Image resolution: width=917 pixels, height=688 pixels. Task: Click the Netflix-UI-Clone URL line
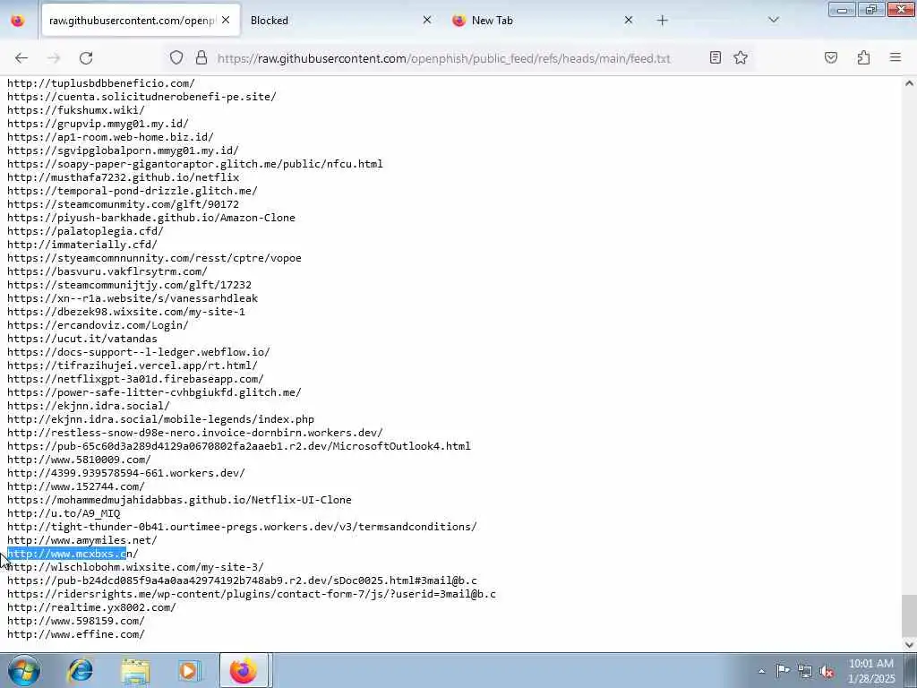click(x=179, y=500)
